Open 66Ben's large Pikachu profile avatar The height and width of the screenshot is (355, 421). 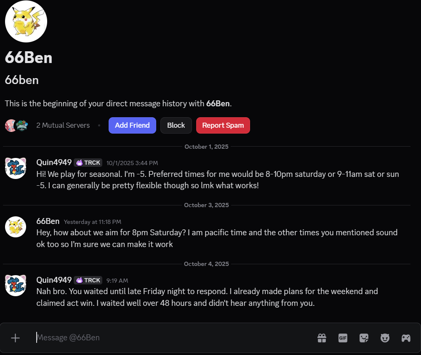click(26, 21)
